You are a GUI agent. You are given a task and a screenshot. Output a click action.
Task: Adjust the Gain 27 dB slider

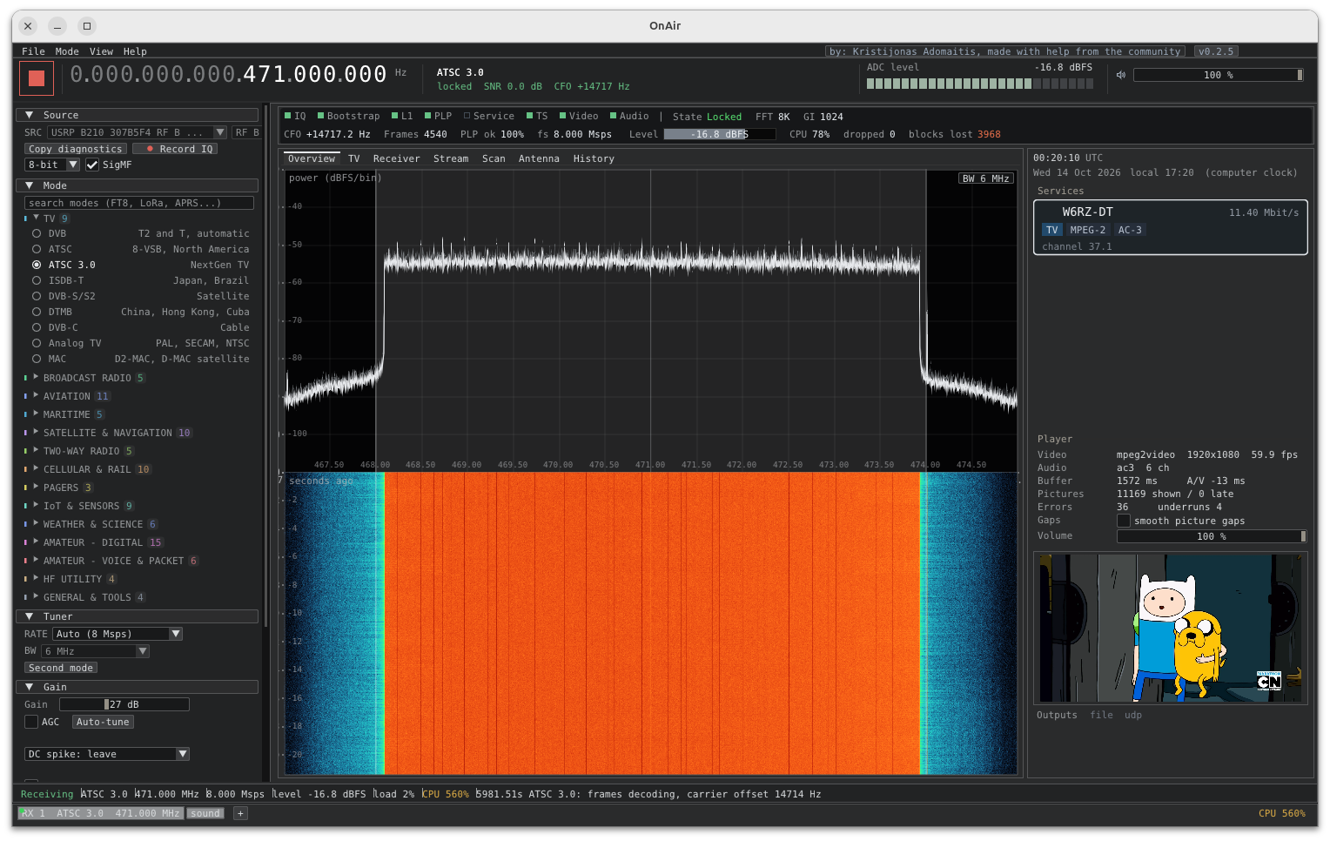coord(124,704)
